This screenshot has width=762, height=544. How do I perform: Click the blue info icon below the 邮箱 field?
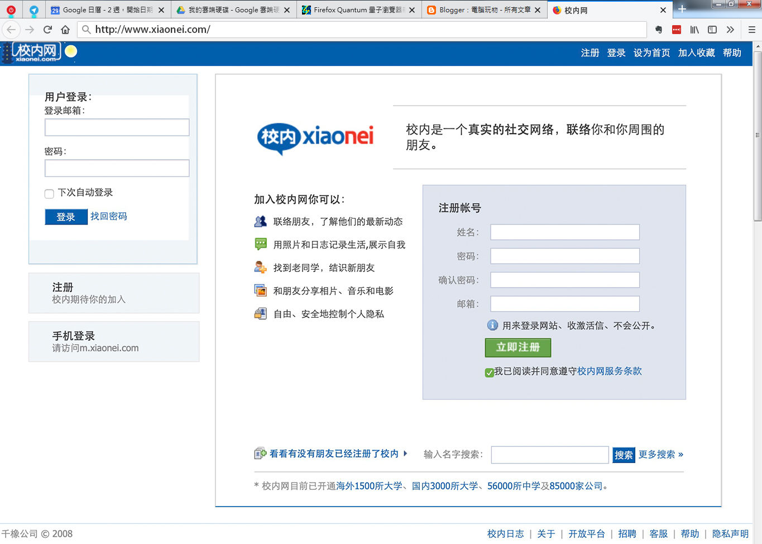pyautogui.click(x=492, y=325)
